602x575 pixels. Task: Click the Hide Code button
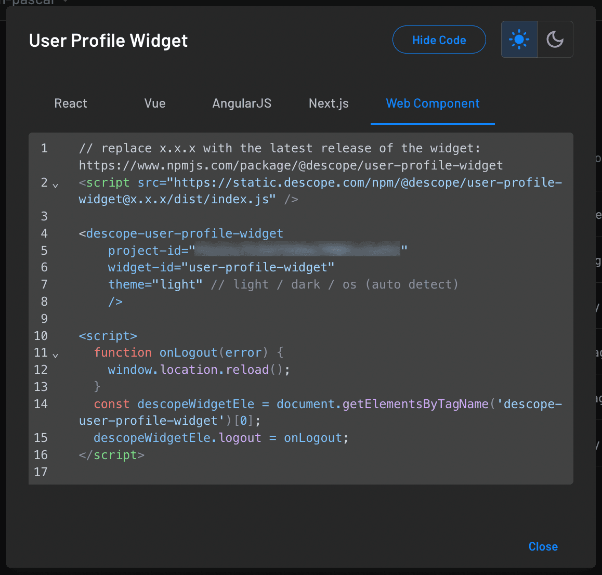(439, 39)
